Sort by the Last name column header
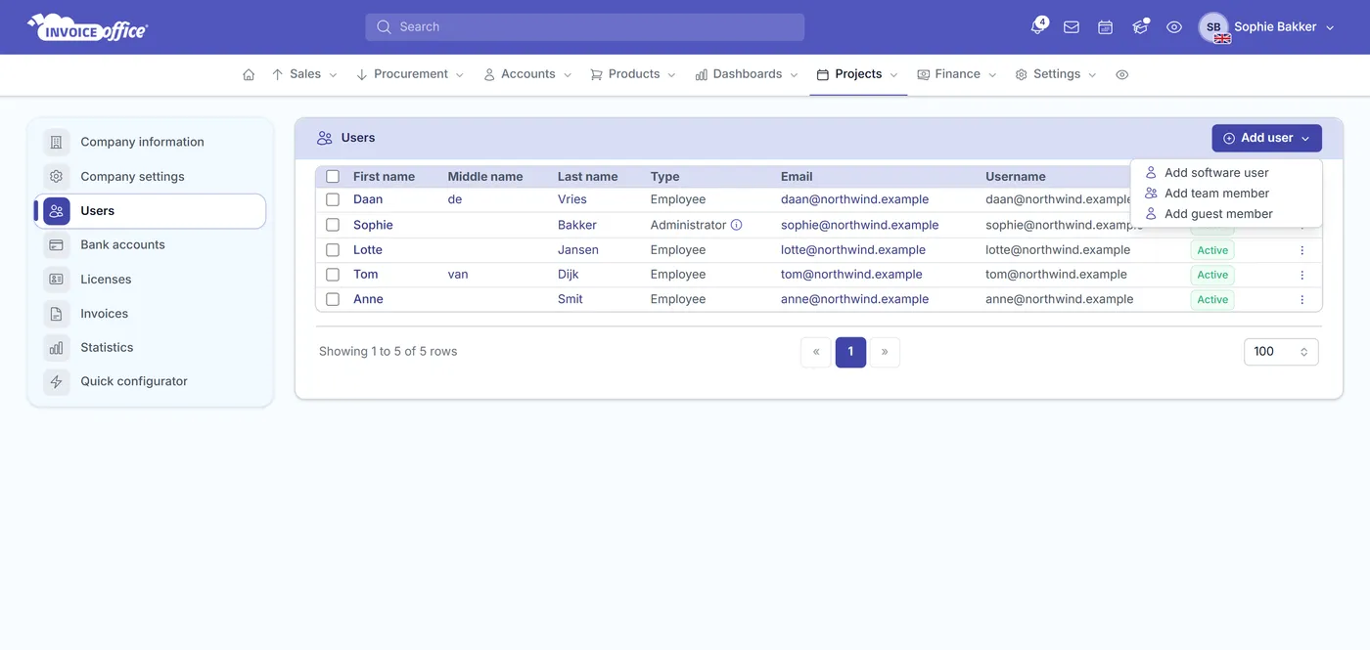This screenshot has width=1370, height=650. pos(587,177)
